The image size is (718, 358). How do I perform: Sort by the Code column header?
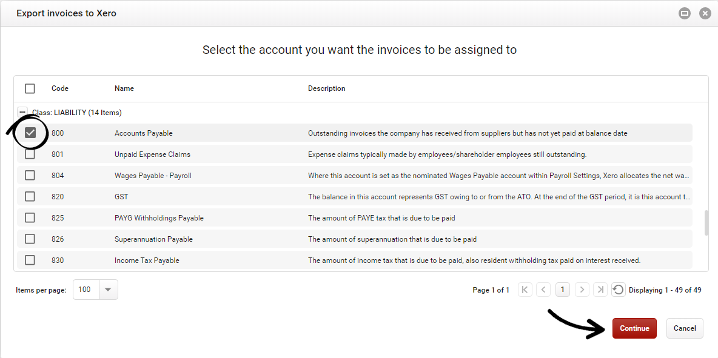coord(60,88)
